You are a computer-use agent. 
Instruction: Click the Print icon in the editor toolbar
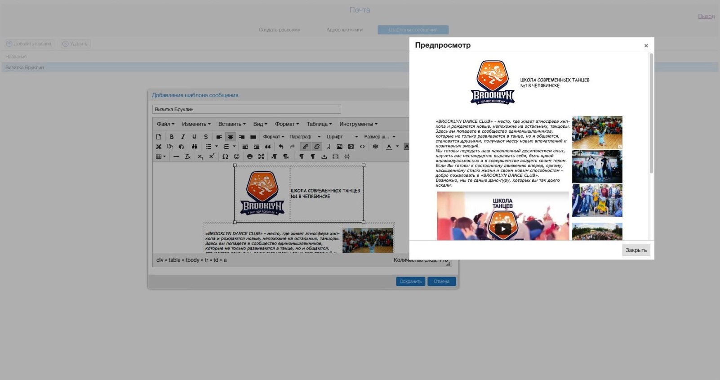pyautogui.click(x=250, y=156)
